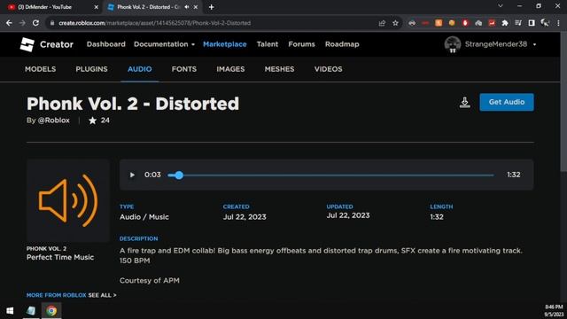
Task: View site information lock icon
Action: click(x=52, y=23)
